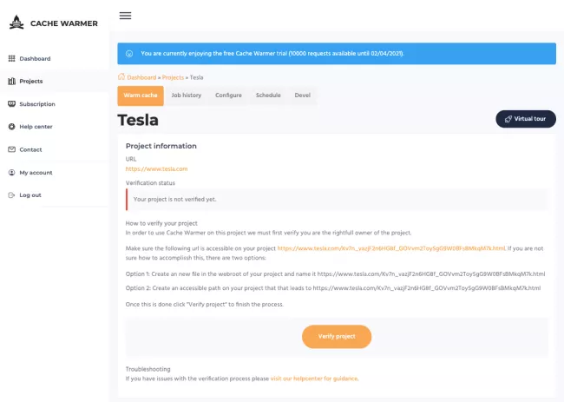Select the Schedule tab

pyautogui.click(x=268, y=95)
